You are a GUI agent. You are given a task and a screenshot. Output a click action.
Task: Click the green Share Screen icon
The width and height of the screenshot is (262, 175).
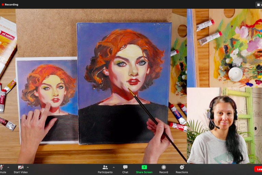144,167
